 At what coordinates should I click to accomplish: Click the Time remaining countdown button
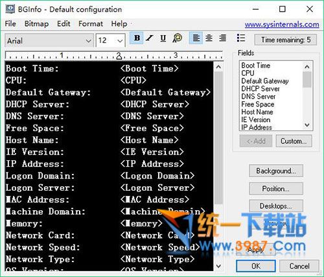point(286,40)
